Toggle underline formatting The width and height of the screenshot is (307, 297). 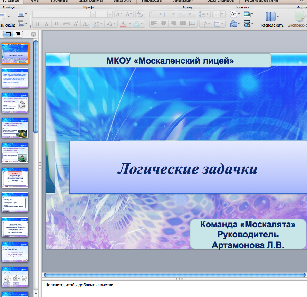[56, 24]
